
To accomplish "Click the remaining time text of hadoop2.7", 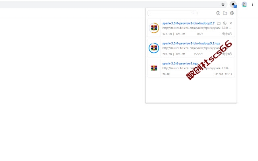I will tap(227, 34).
